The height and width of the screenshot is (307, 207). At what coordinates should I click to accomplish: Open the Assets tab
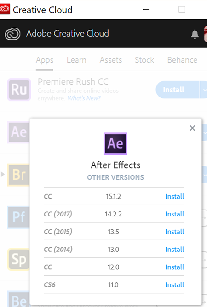[111, 60]
